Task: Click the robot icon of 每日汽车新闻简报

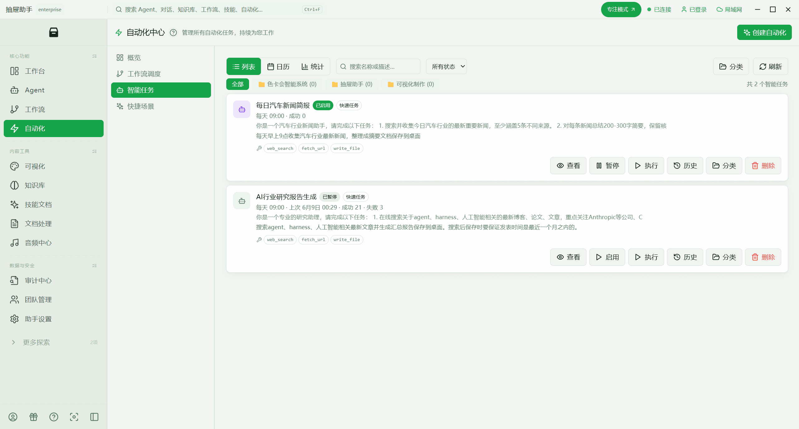Action: click(x=242, y=109)
